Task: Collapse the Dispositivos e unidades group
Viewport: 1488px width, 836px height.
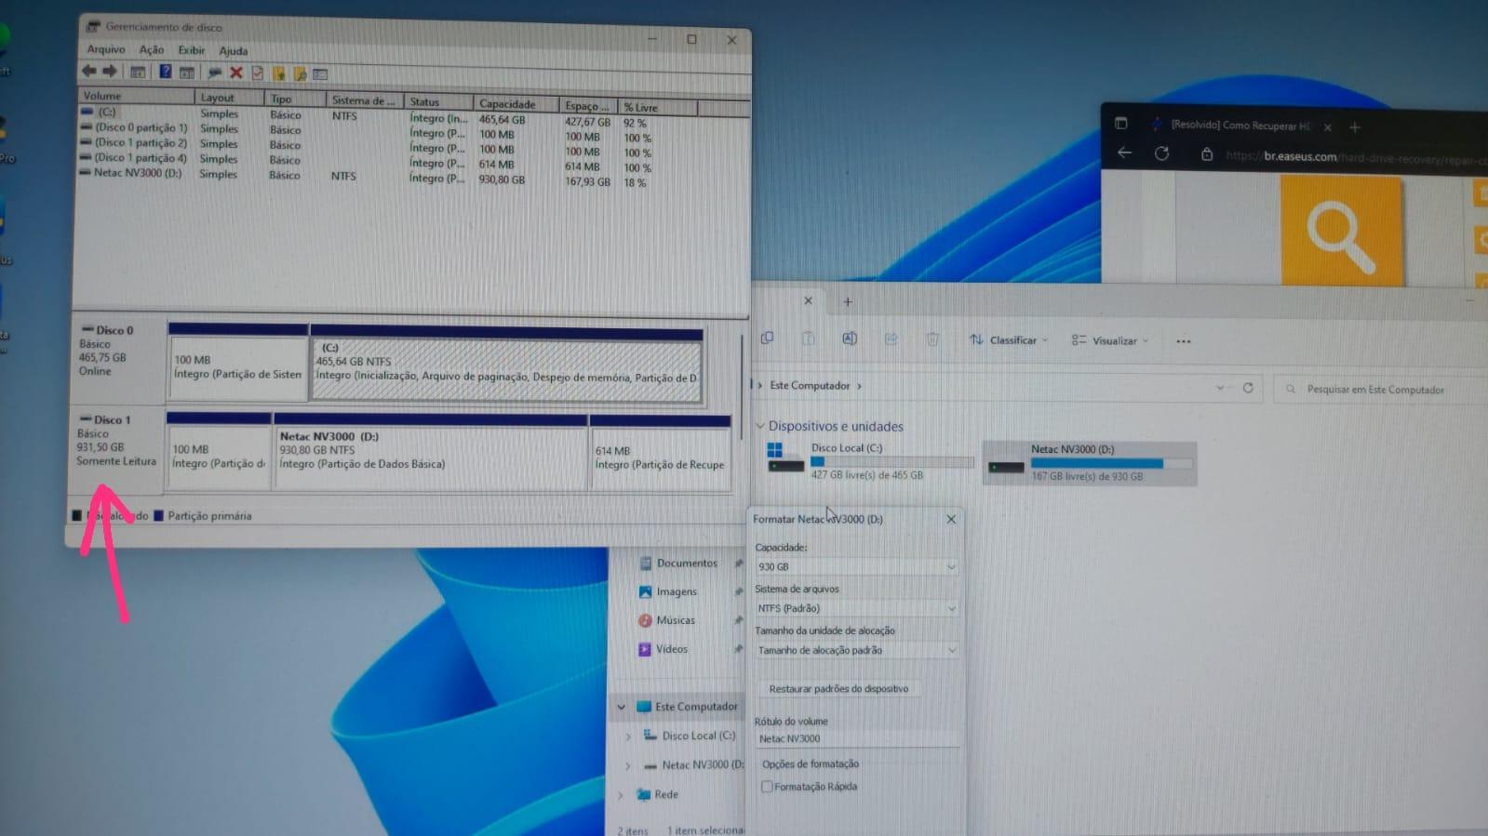Action: (760, 426)
